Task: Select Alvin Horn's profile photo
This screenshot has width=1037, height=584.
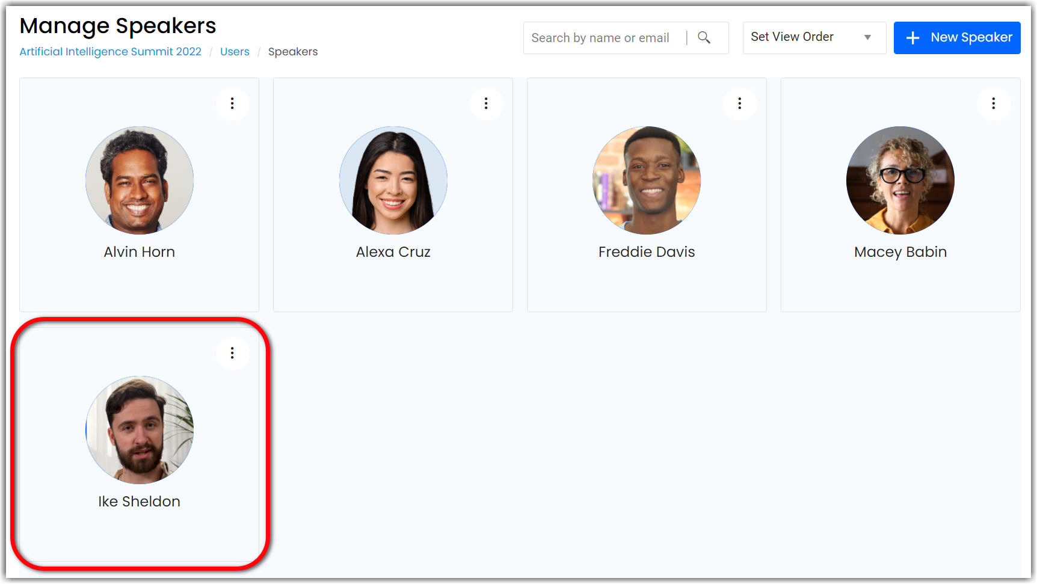Action: (140, 180)
